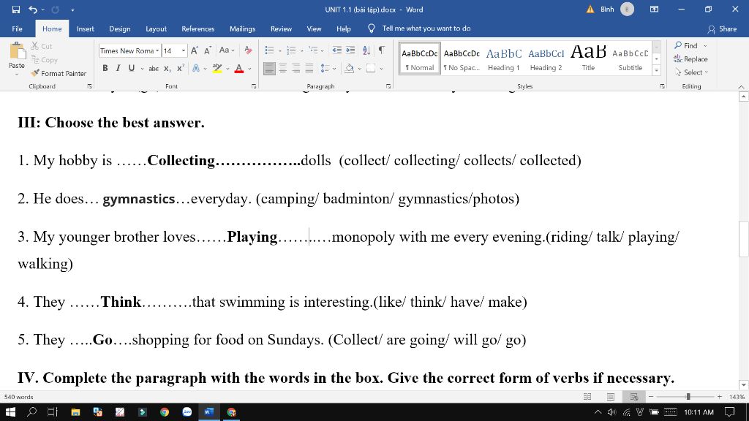This screenshot has height=421, width=749.
Task: Apply the No Spacing style
Action: (462, 59)
